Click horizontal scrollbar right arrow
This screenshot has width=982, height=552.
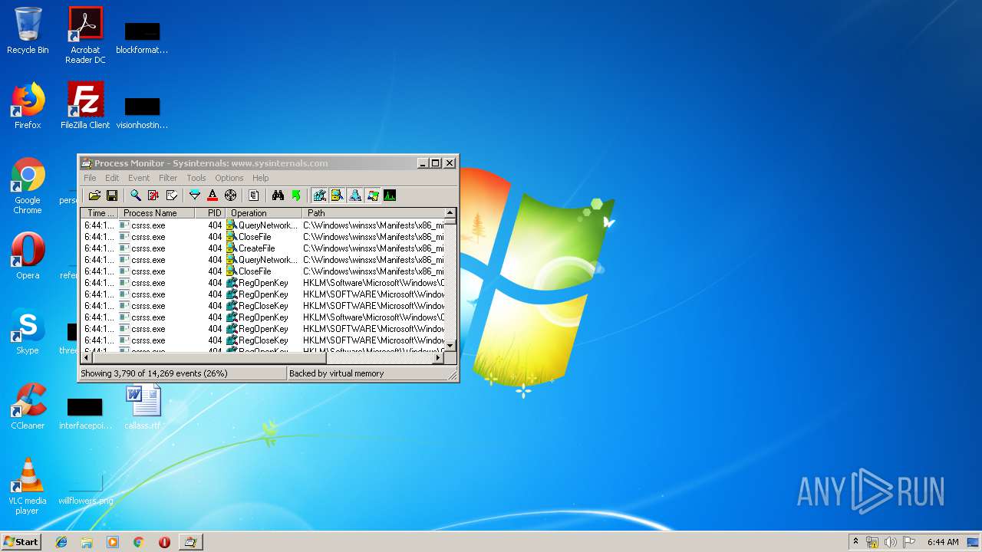click(438, 357)
